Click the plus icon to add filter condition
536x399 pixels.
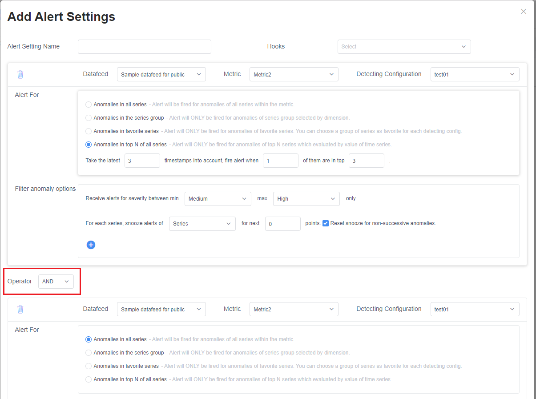91,245
